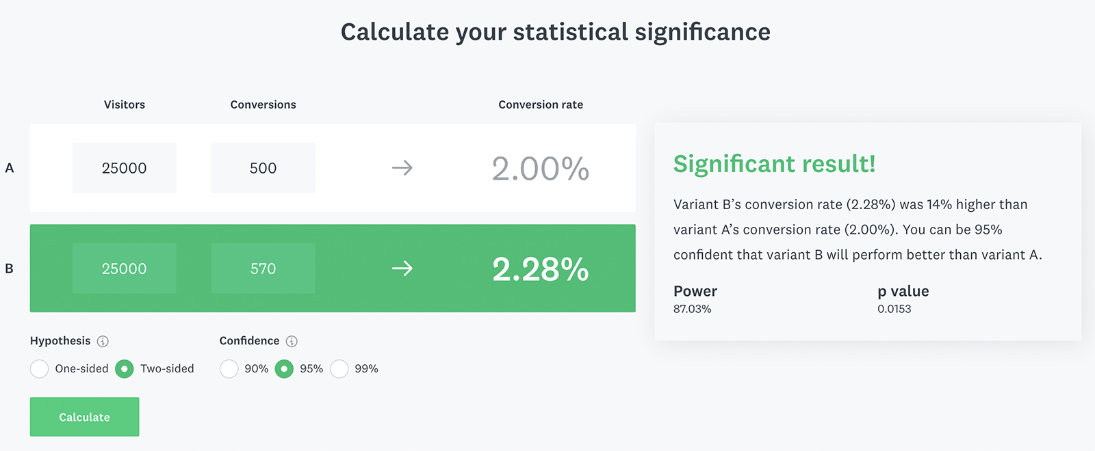
Task: Click the arrow icon in row A
Action: (x=402, y=167)
